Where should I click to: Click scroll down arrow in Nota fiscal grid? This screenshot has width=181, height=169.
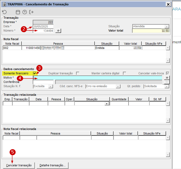pos(168,60)
